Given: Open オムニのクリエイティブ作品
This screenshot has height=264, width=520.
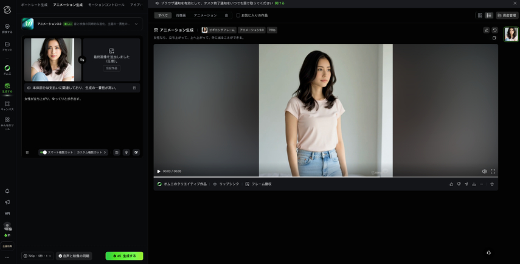Looking at the screenshot, I should pos(182,184).
